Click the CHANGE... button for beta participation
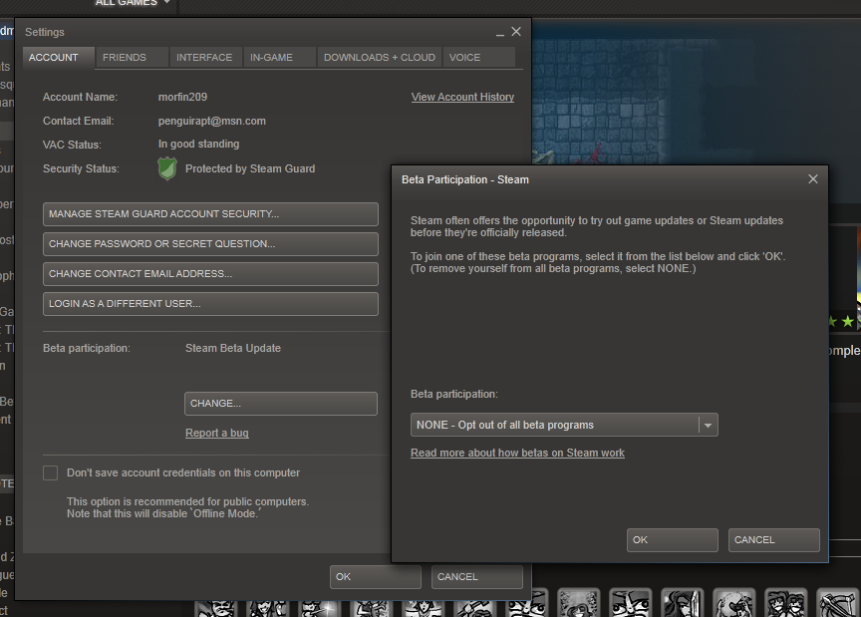Image resolution: width=861 pixels, height=617 pixels. (280, 403)
